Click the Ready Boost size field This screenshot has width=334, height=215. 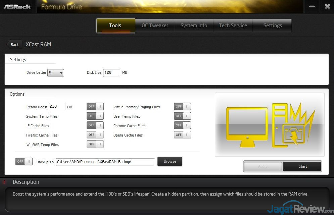coord(57,106)
